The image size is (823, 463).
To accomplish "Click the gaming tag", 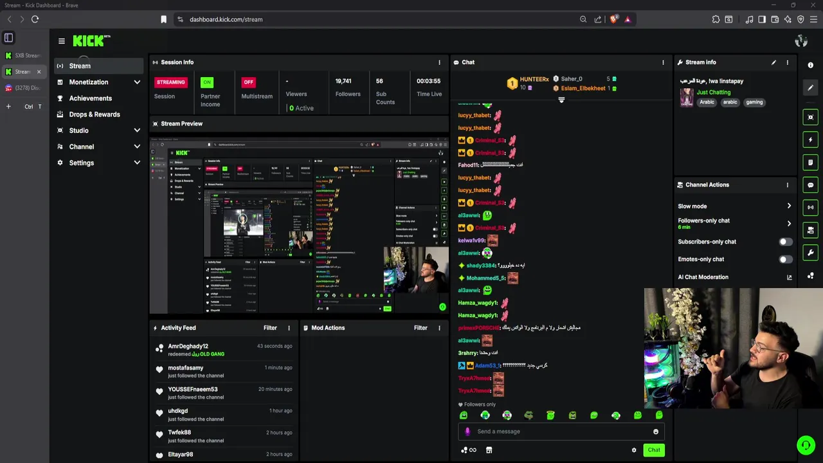I will pyautogui.click(x=754, y=102).
